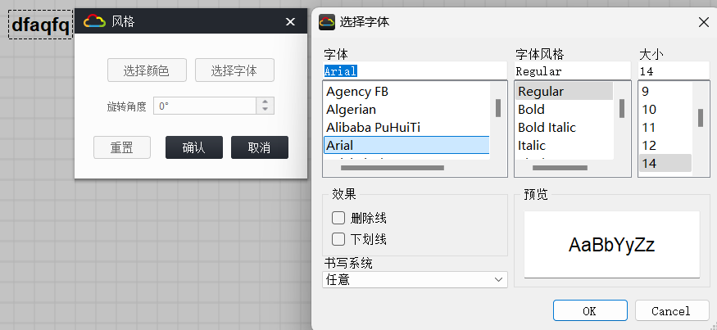This screenshot has height=330, width=717.
Task: Click the 选择颜色 color picker button
Action: tap(147, 71)
